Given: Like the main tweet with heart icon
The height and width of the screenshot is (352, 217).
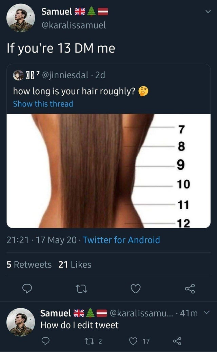Looking at the screenshot, I should (x=136, y=289).
